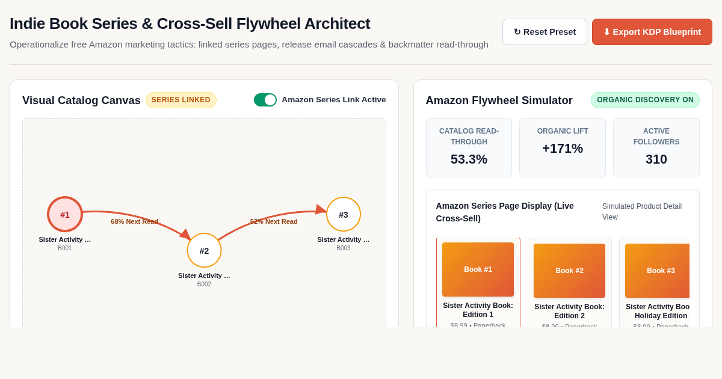Screen dimensions: 722x379
Task: Click the B001 label under node #1
Action: [65, 248]
